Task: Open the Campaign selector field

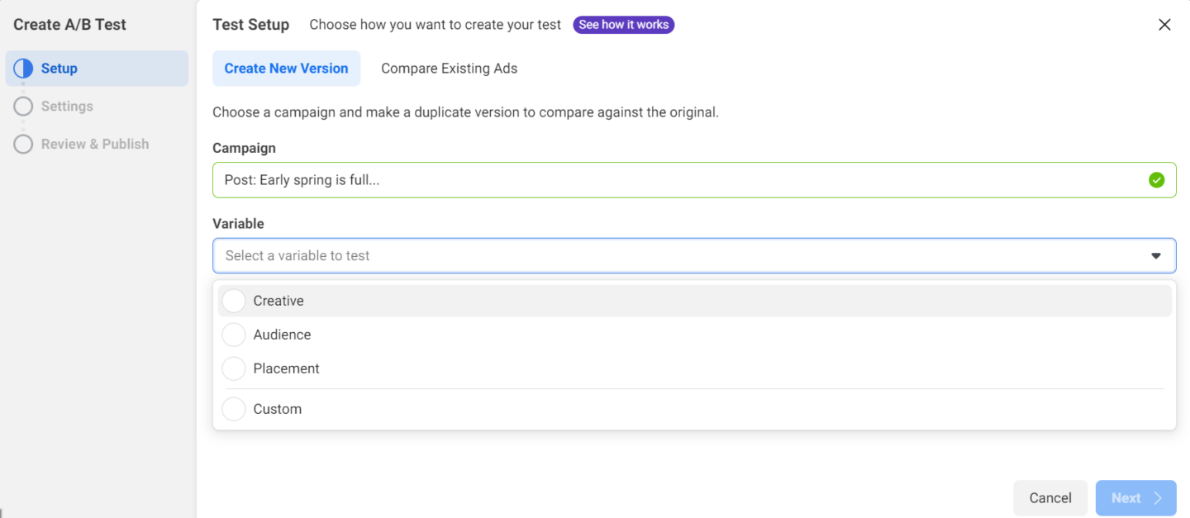Action: pyautogui.click(x=694, y=180)
